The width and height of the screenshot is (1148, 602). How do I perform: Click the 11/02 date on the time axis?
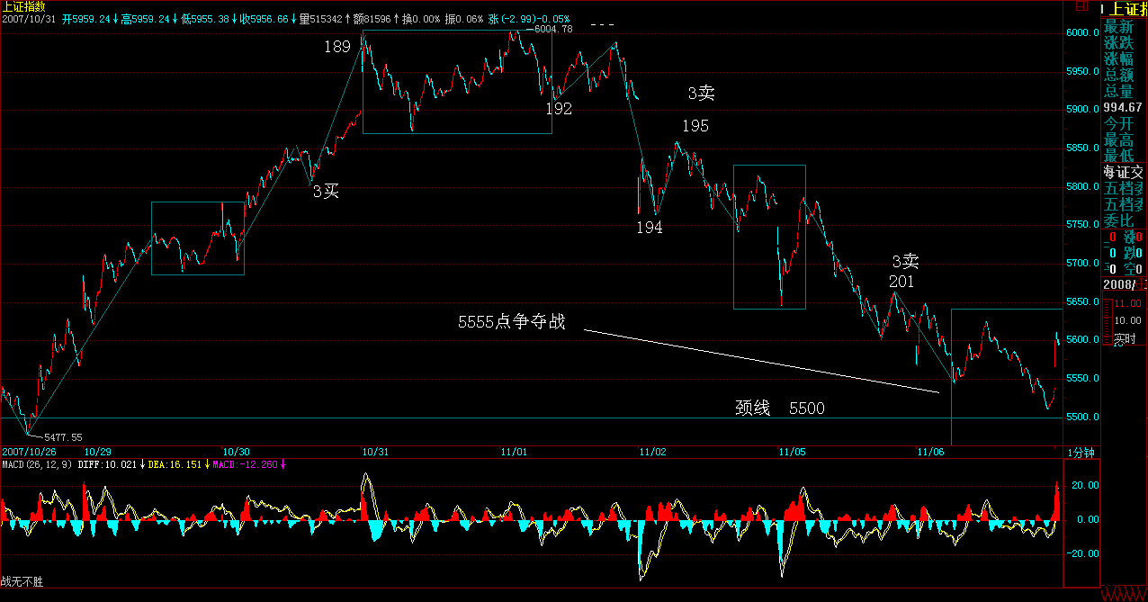(652, 452)
